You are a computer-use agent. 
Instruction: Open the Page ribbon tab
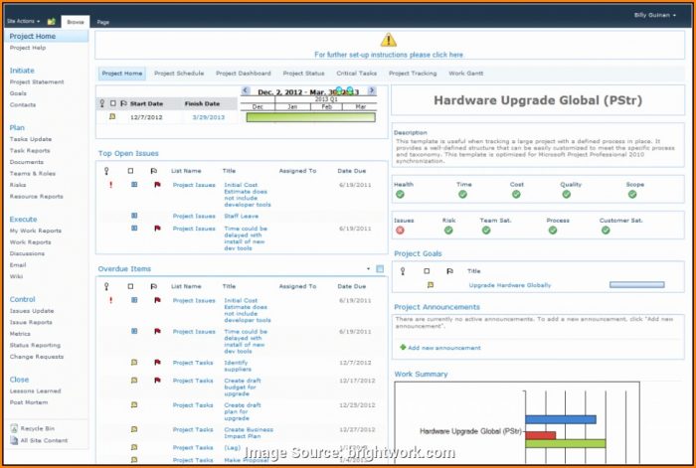[x=103, y=21]
